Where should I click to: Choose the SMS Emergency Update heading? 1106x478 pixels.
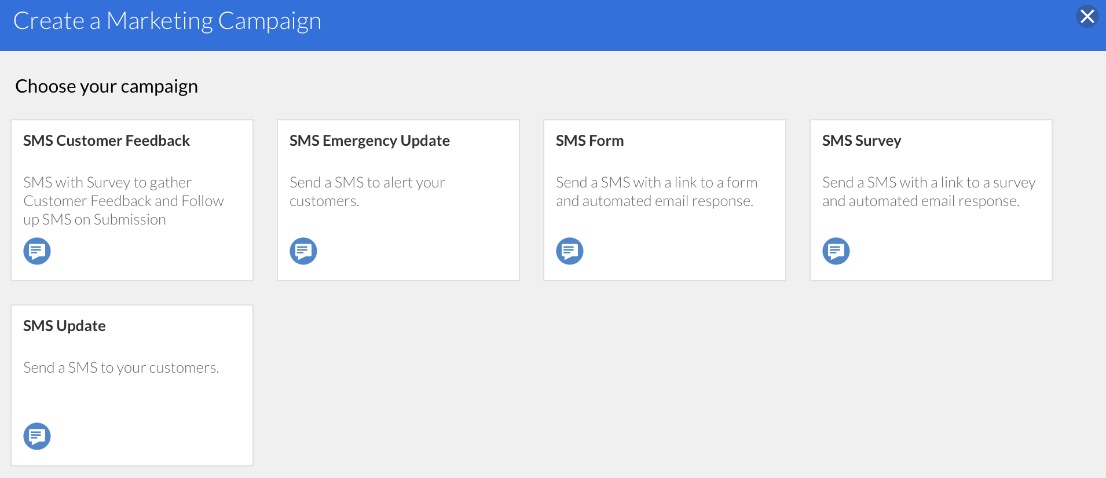coord(369,141)
